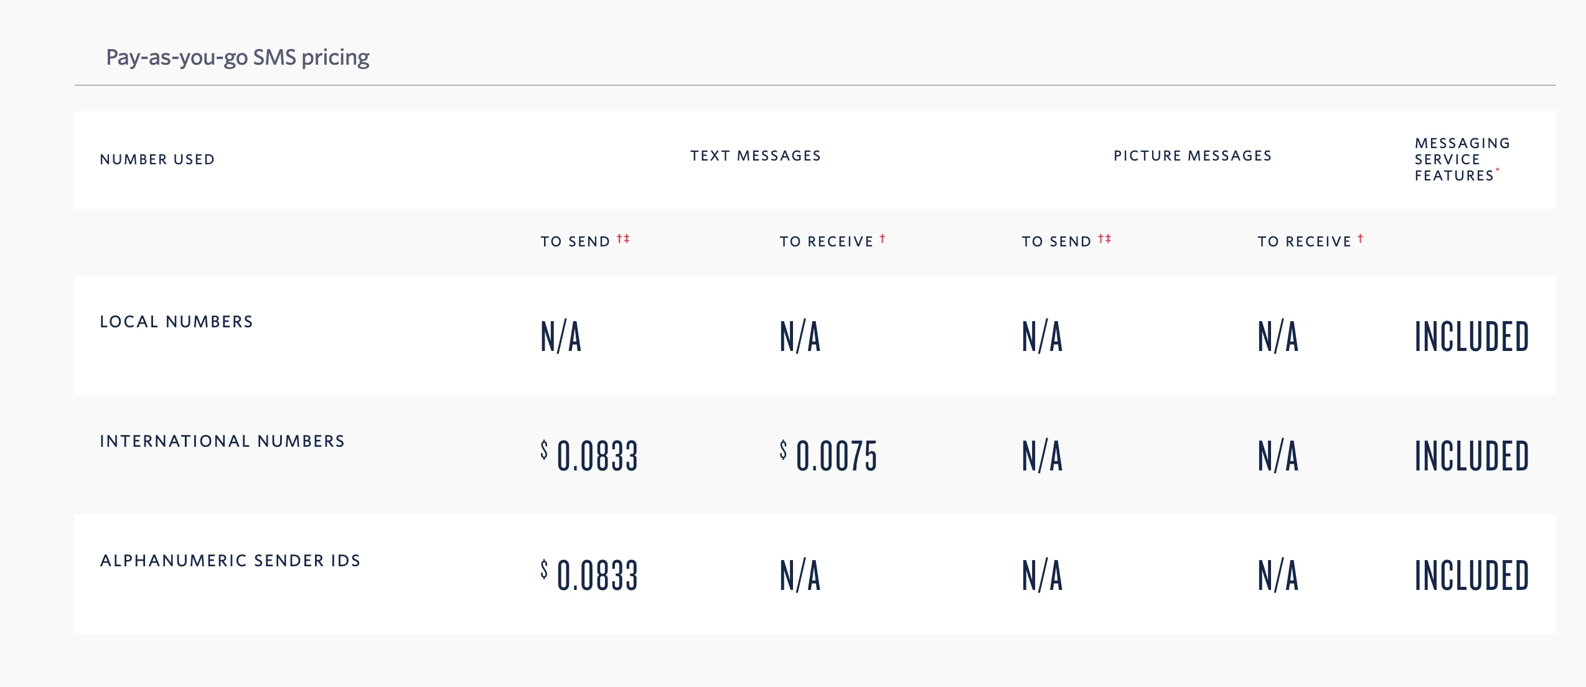The width and height of the screenshot is (1586, 687).
Task: Click INCLUDED in the Alphanumeric Sender IDs row
Action: [x=1471, y=575]
